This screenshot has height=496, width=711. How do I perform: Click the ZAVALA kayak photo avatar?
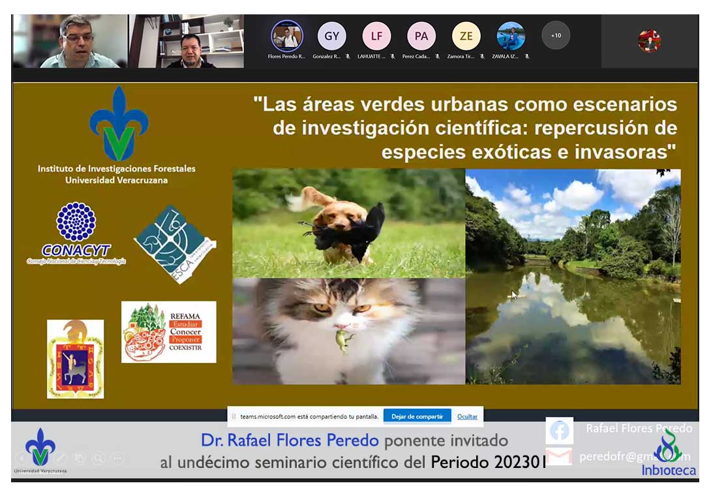(511, 36)
